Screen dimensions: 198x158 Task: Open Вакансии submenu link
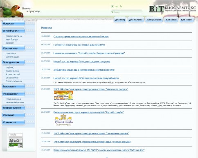[10, 43]
